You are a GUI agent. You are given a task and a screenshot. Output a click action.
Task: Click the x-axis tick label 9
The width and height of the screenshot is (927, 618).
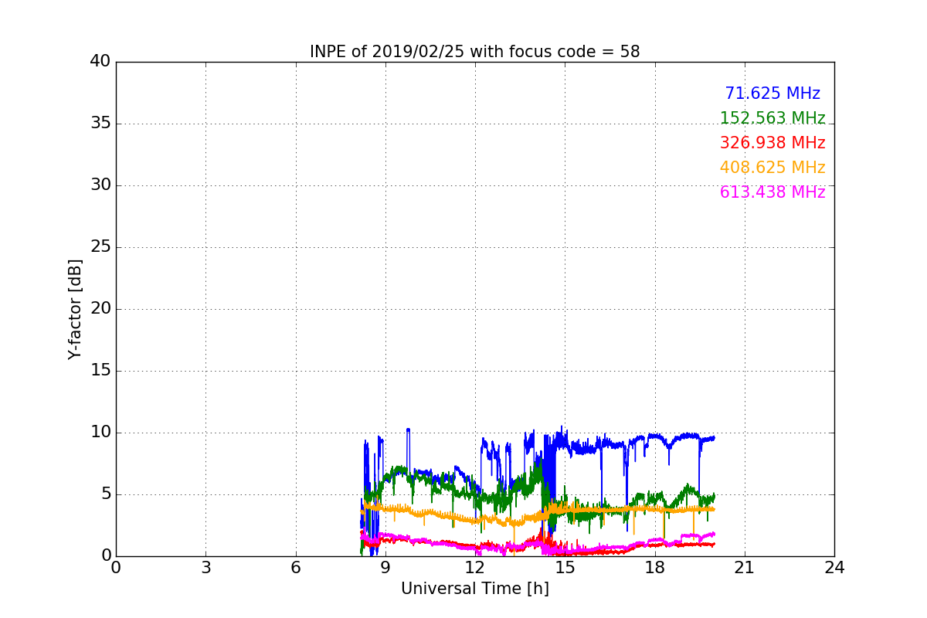385,567
